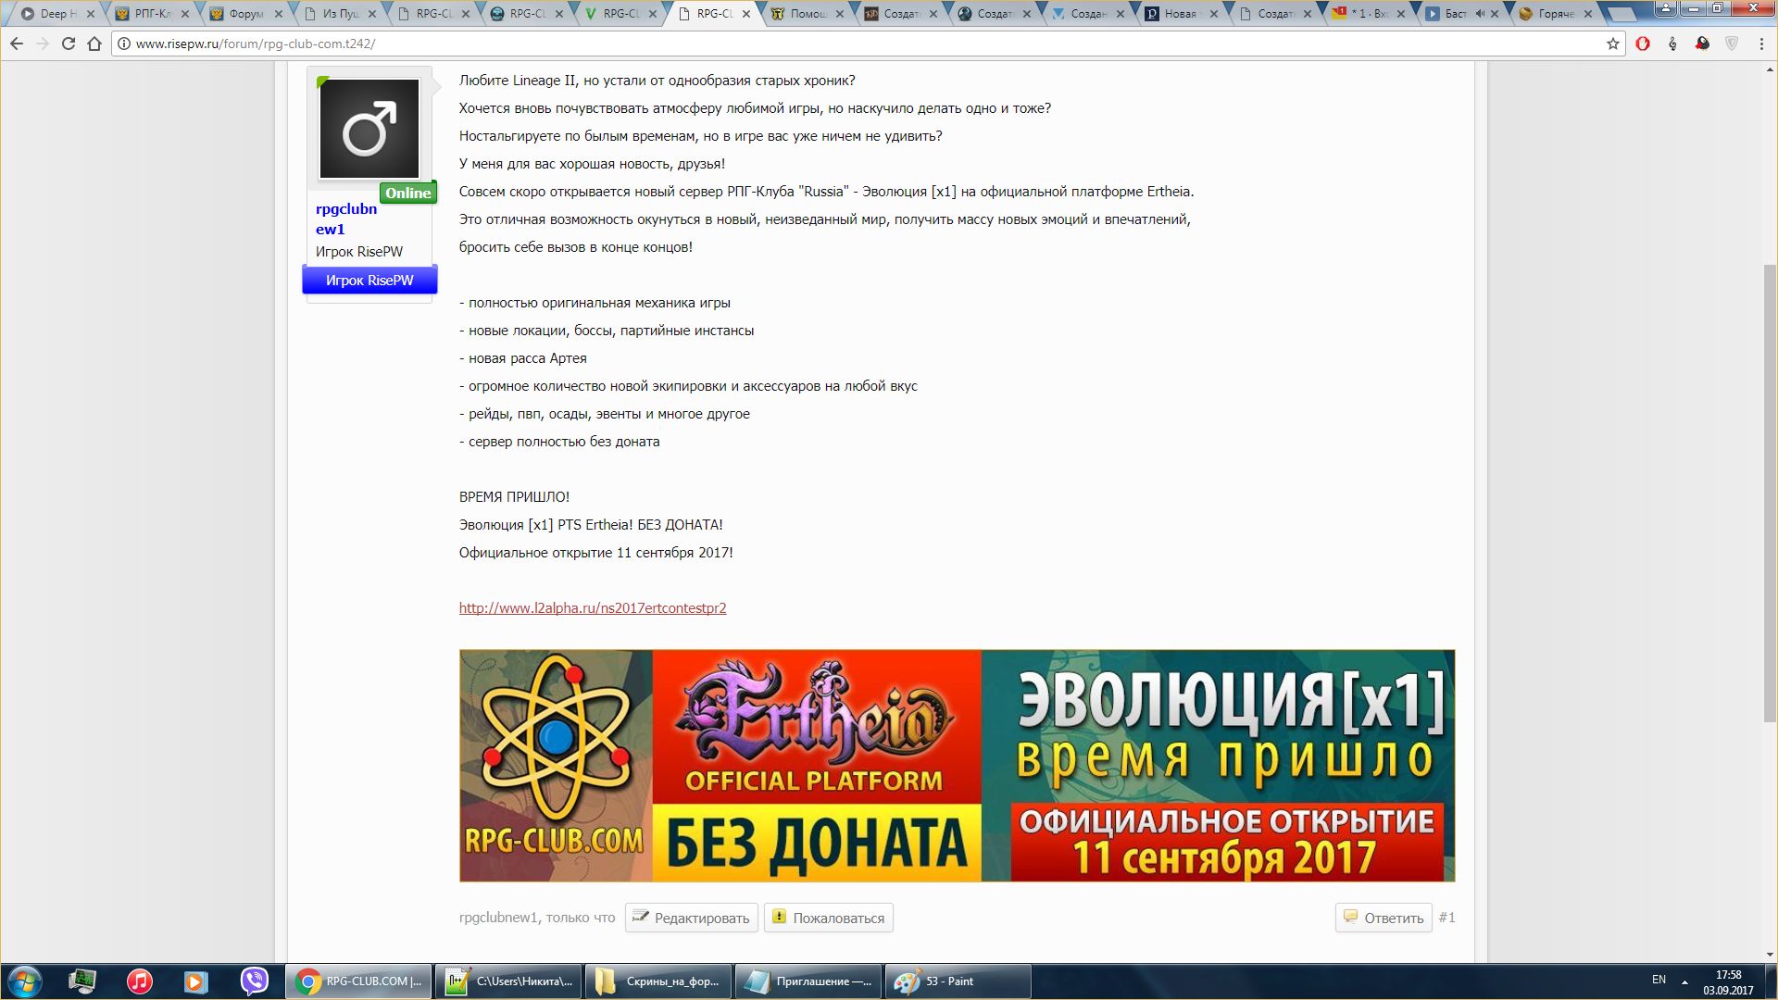Close the Deep H tab
1778x1000 pixels.
coord(91,14)
